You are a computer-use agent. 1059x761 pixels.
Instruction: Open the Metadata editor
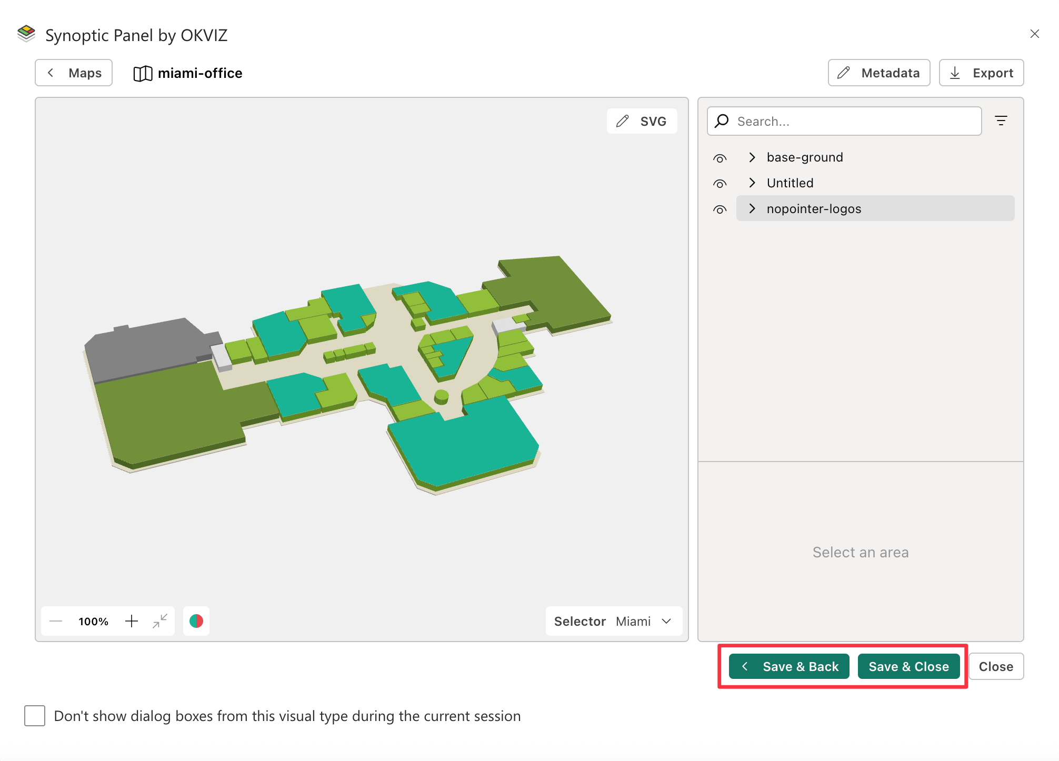878,73
